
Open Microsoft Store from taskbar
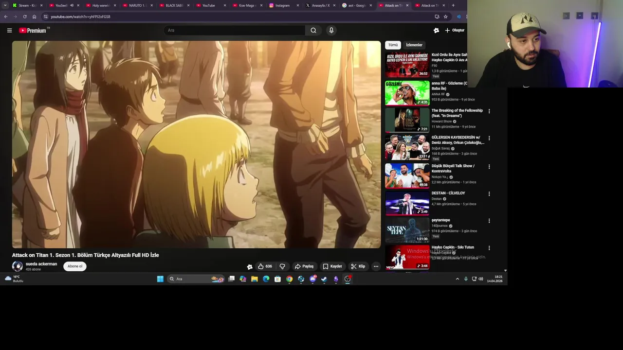277,279
